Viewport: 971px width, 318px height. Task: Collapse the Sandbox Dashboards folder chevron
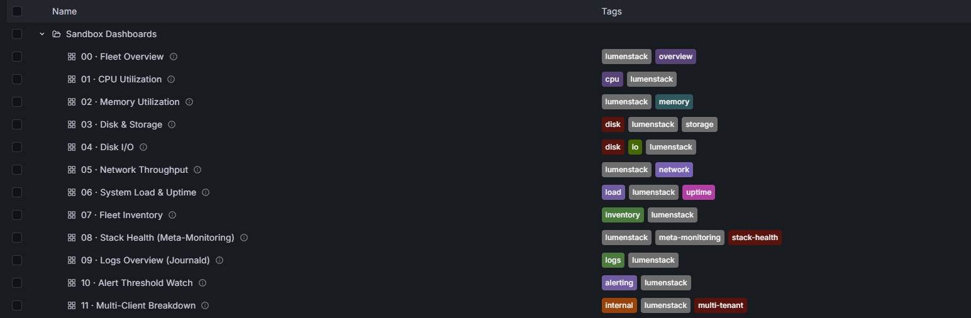pos(42,34)
